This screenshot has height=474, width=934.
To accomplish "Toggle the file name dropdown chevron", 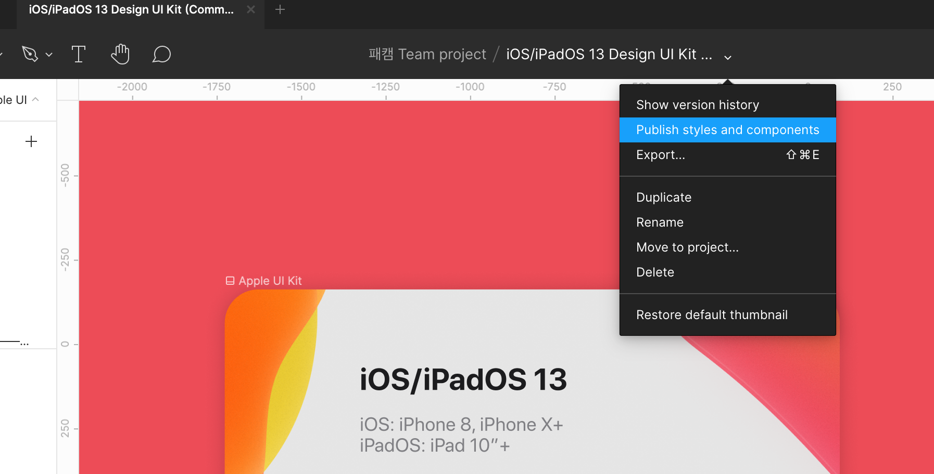I will (728, 57).
